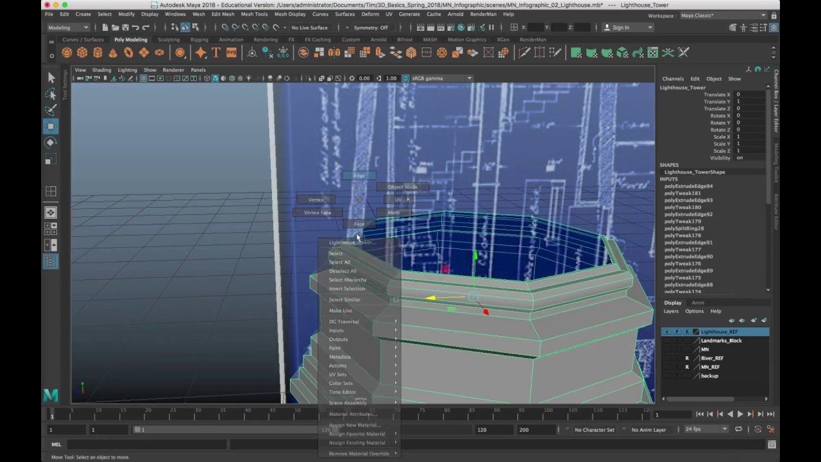Screen dimensions: 821x462
Task: Pick the Paint selection tool
Action: click(x=51, y=110)
